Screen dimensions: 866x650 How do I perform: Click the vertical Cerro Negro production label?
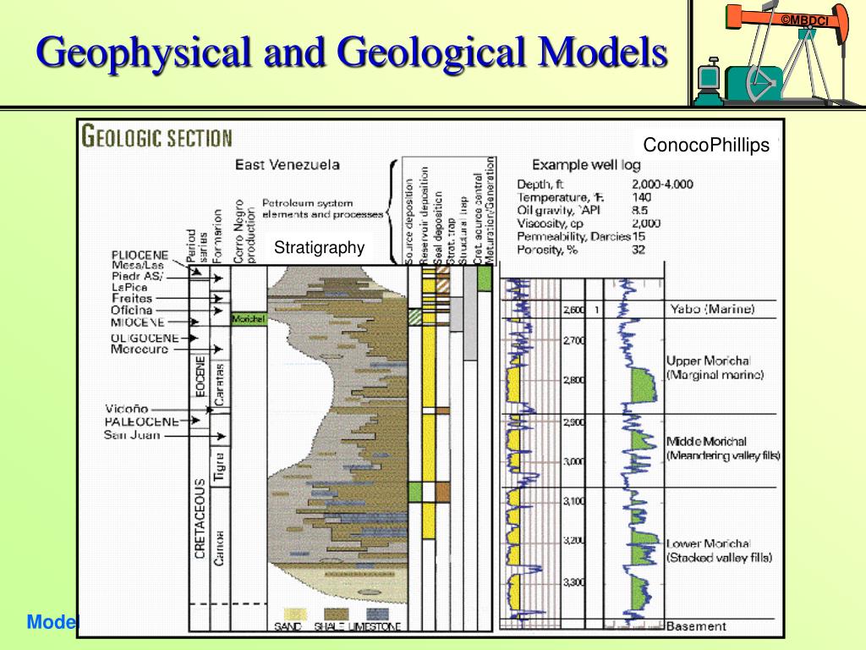coord(244,232)
